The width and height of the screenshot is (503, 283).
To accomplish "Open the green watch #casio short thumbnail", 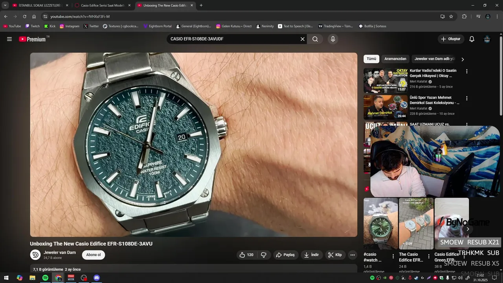I will coord(381,223).
